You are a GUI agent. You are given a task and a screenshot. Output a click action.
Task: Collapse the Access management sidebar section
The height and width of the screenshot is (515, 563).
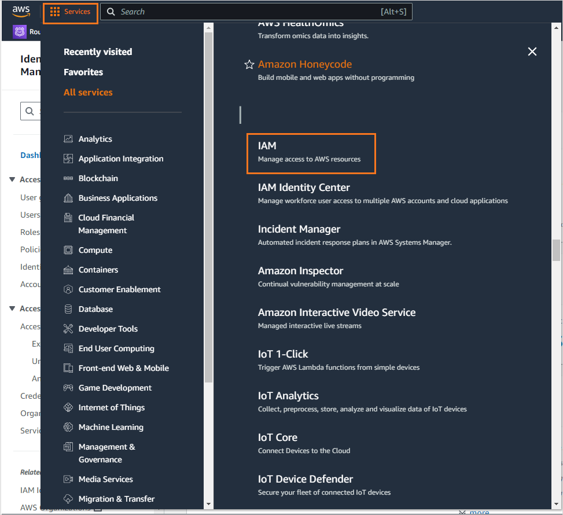12,179
